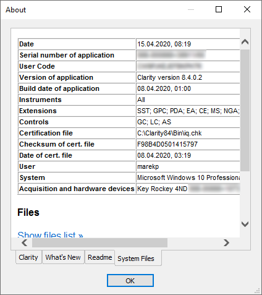This screenshot has height=295, width=262.
Task: Click the horizontal scrollbar left arrow
Action: pos(25,242)
